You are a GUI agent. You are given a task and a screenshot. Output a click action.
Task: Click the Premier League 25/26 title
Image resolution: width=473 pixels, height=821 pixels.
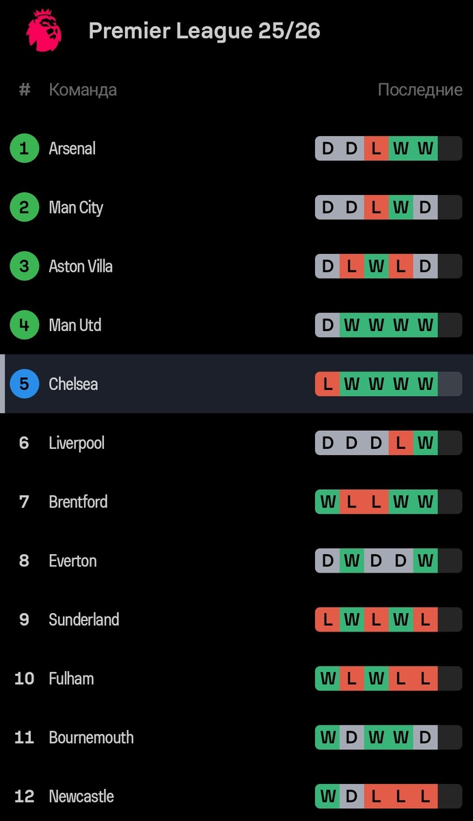click(x=204, y=31)
